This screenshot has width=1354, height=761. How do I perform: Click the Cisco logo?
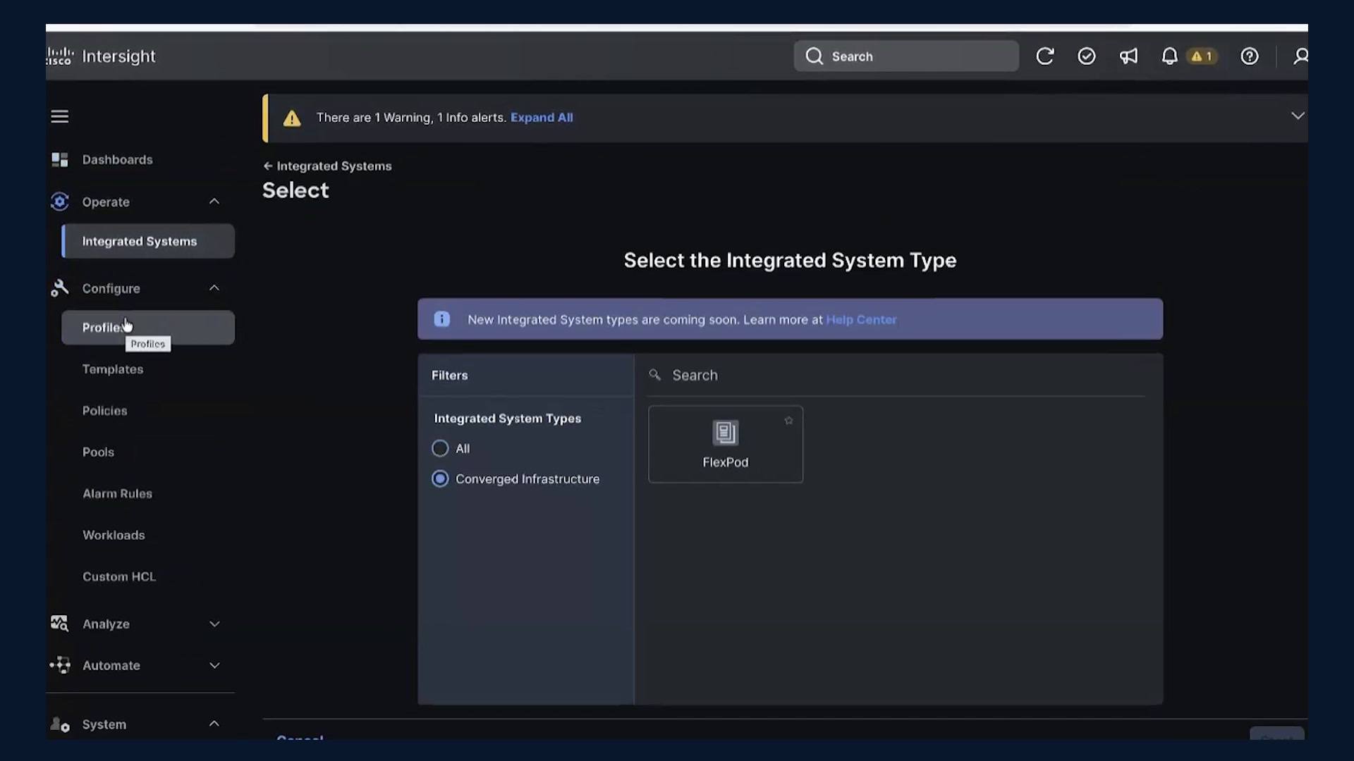tap(60, 56)
